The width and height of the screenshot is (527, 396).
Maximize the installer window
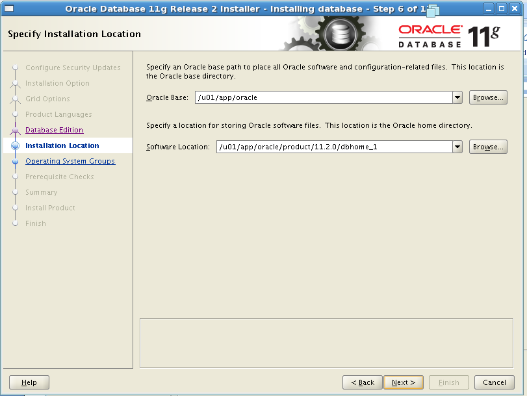(x=502, y=8)
